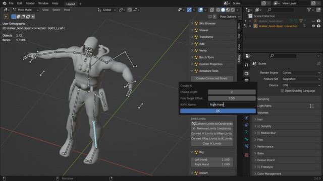Open the Feature Set dropdown

(x=301, y=79)
